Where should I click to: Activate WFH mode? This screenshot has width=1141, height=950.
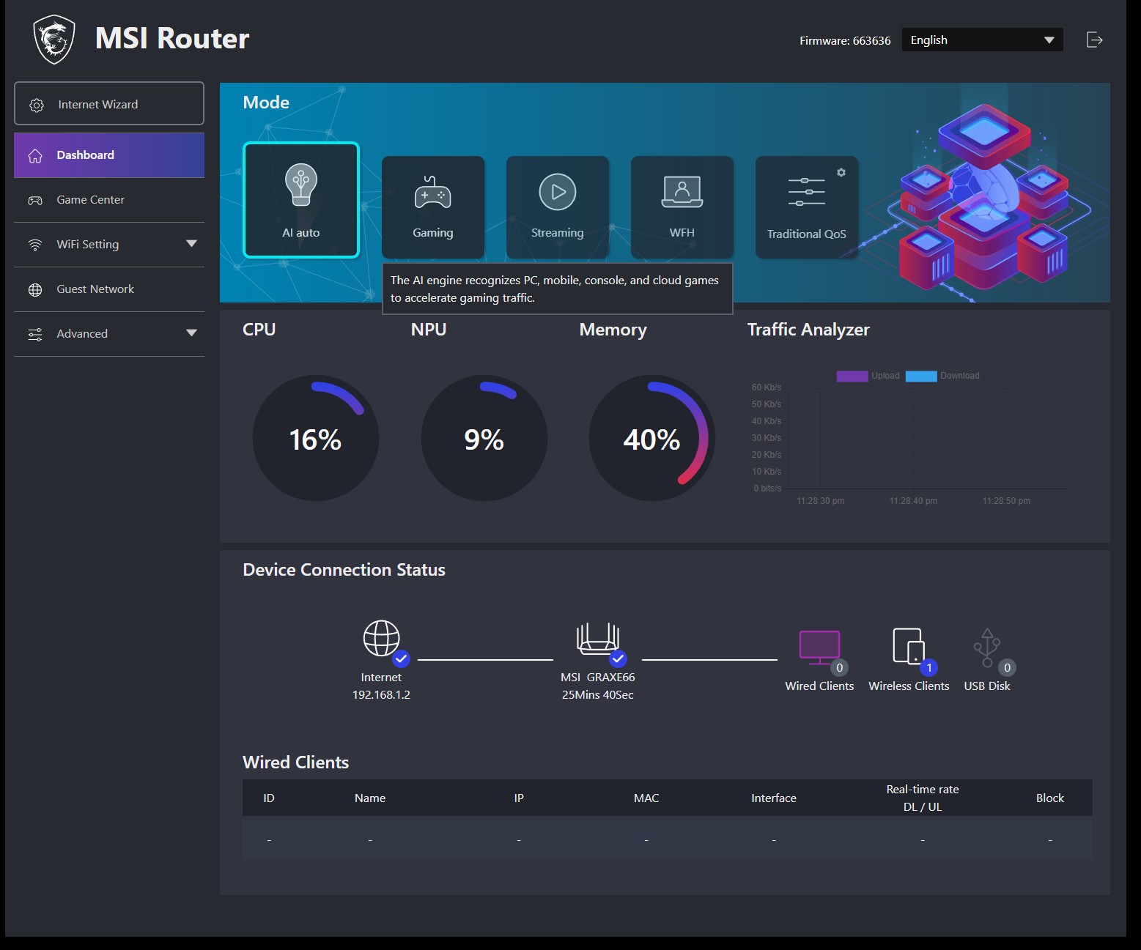(x=682, y=207)
